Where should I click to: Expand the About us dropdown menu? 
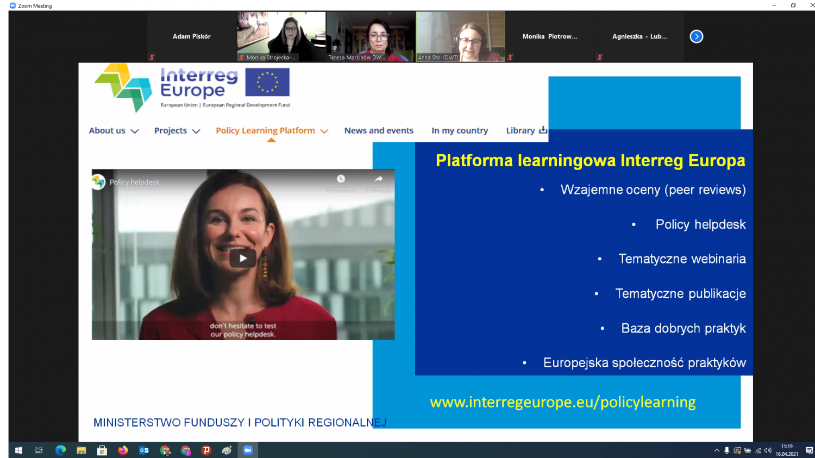(114, 130)
